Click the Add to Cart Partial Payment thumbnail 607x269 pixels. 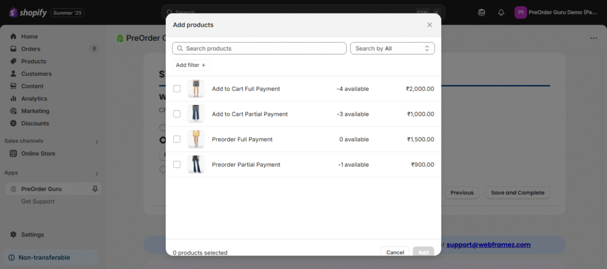196,114
